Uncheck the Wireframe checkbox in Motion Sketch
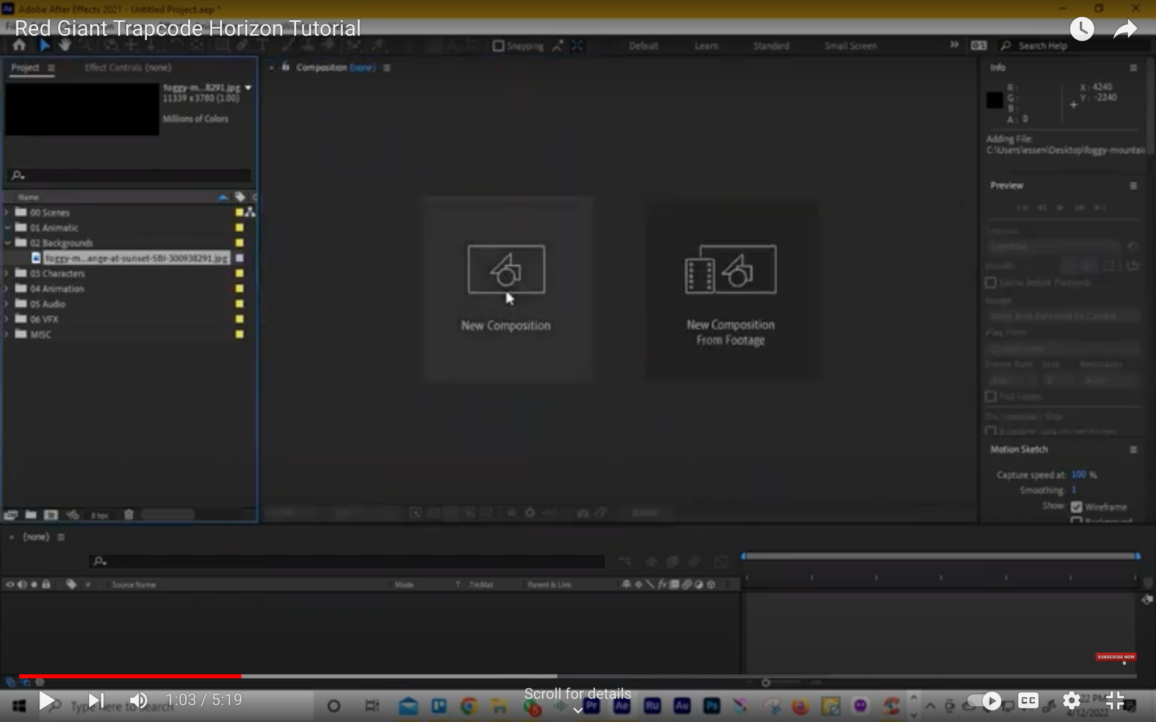This screenshot has height=722, width=1156. (x=1076, y=507)
